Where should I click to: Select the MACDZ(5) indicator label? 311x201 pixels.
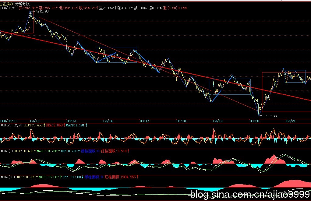point(6,151)
